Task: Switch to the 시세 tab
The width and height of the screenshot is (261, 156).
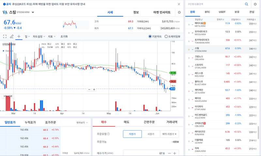Action: [110, 12]
